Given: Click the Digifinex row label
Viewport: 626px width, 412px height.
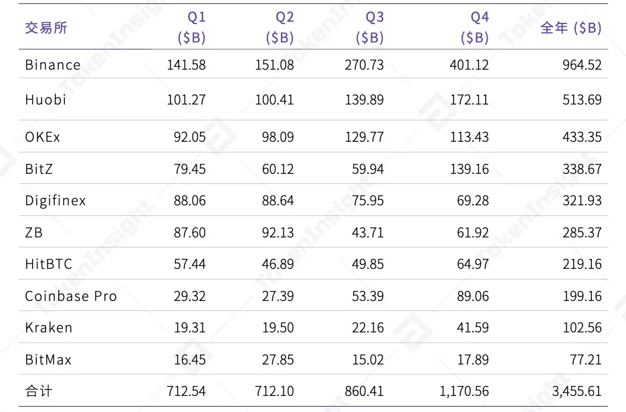Looking at the screenshot, I should pyautogui.click(x=56, y=201).
